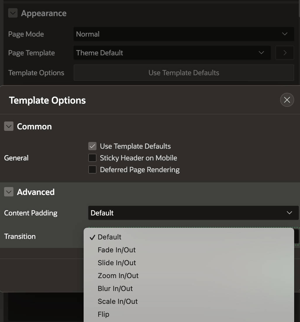
Task: Close the Template Options dialog
Action: click(x=287, y=100)
